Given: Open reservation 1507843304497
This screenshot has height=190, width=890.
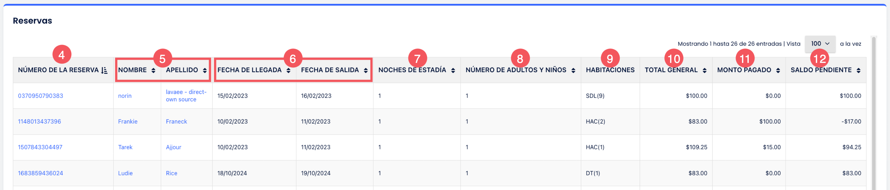Looking at the screenshot, I should pyautogui.click(x=40, y=147).
